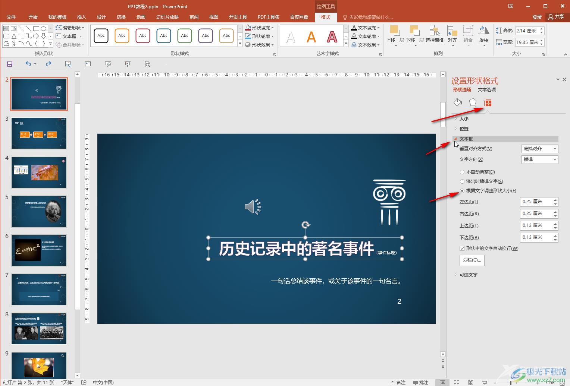570x386 pixels.
Task: Start Slide Show from status bar icon
Action: [485, 383]
